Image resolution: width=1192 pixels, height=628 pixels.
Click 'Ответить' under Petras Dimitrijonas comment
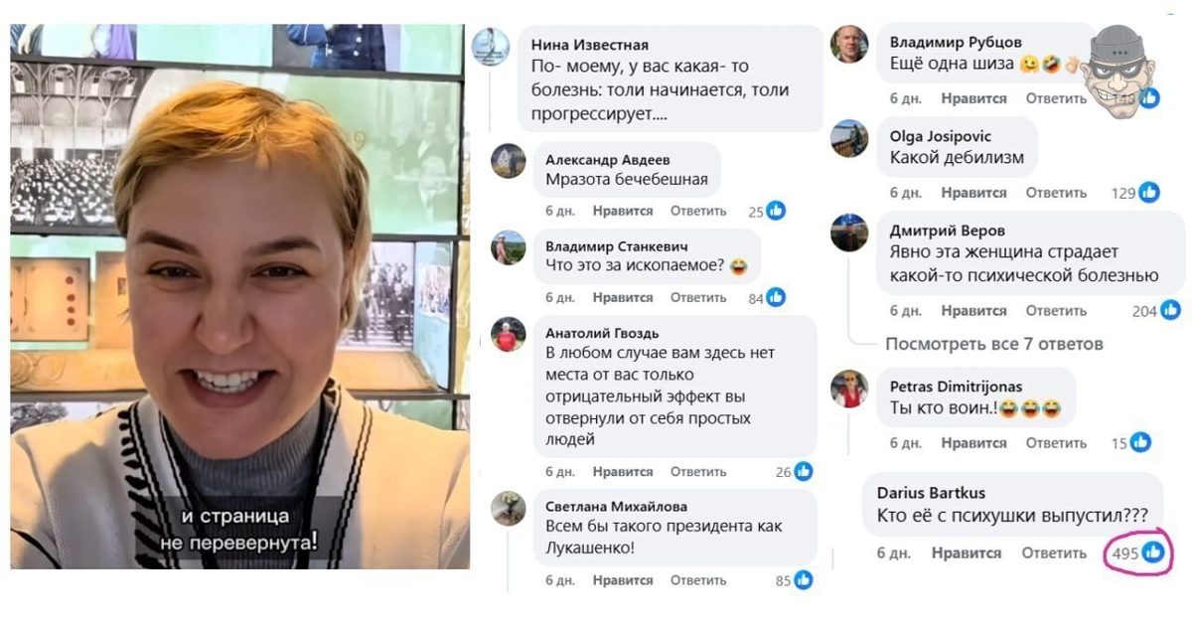[1056, 442]
